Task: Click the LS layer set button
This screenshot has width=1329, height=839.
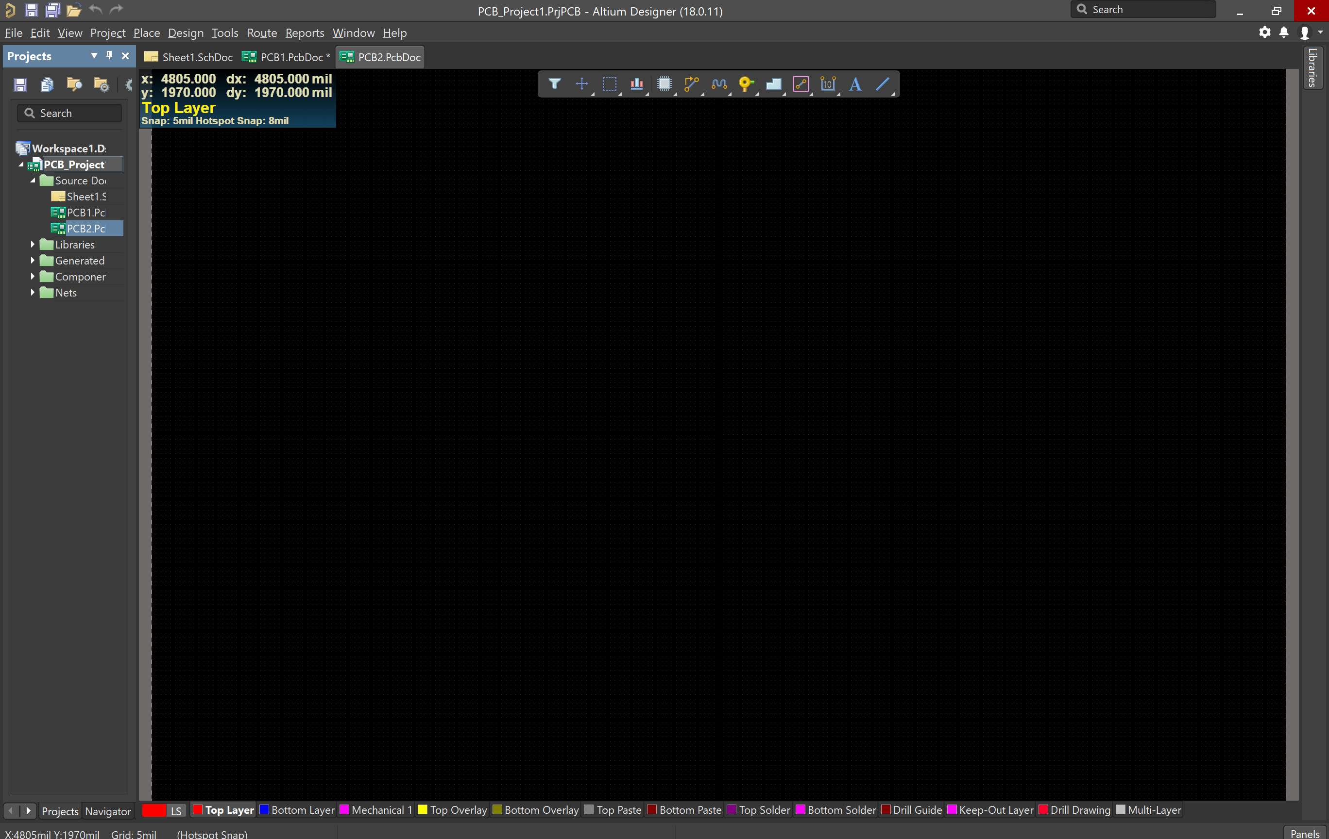Action: point(176,811)
